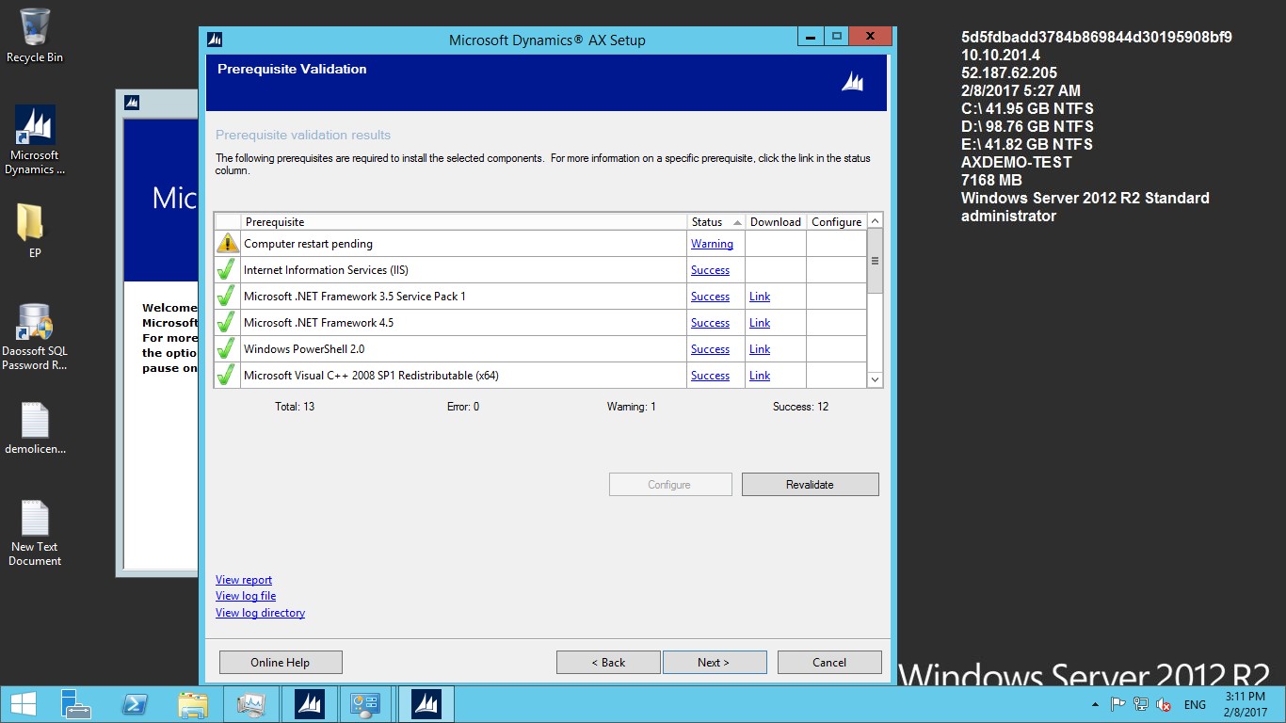This screenshot has height=723, width=1286.
Task: Click the Online Help button
Action: point(281,663)
